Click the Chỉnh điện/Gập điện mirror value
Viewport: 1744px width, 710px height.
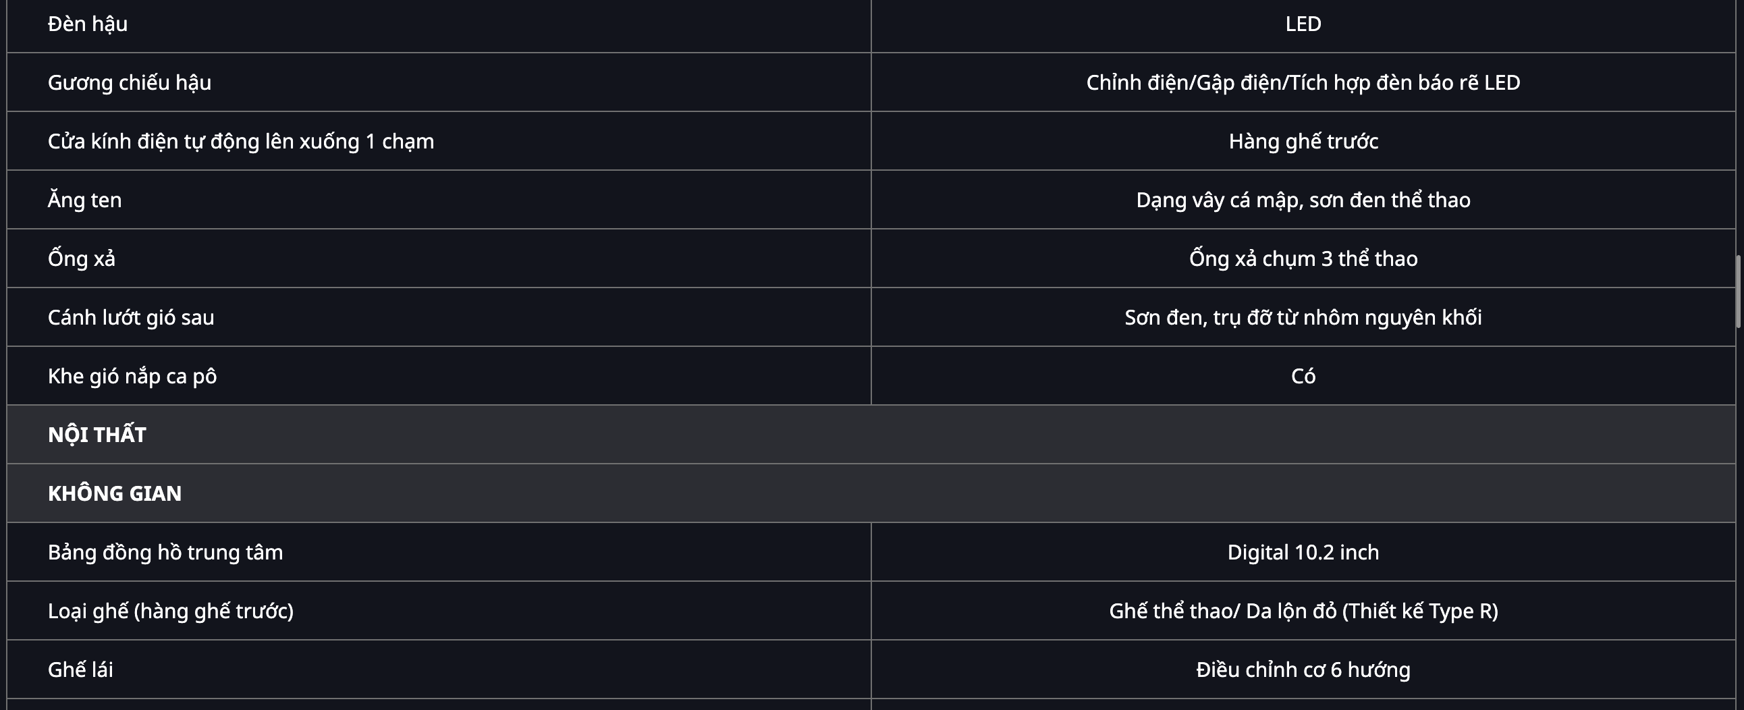point(1303,82)
